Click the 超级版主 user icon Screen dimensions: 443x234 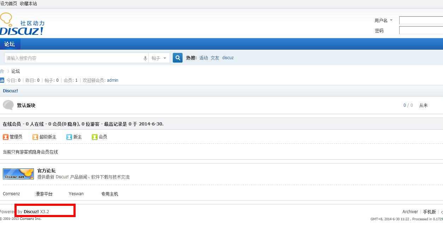(35, 137)
